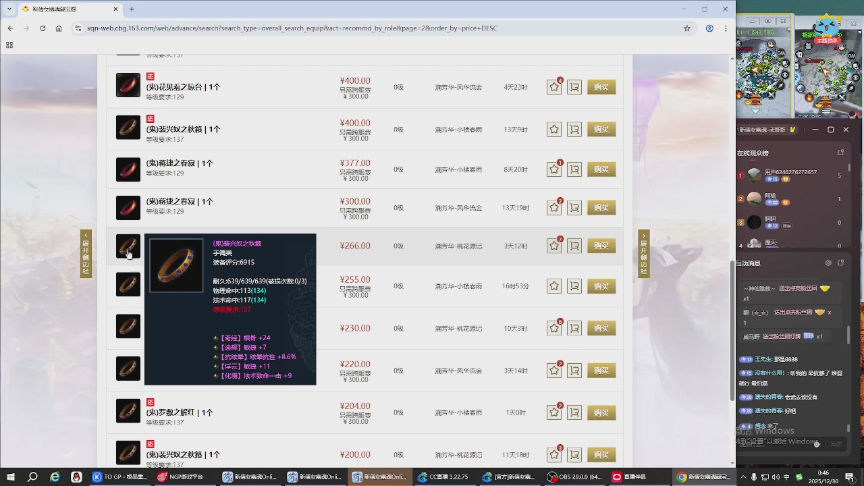Add ¥230.00 listing to shopping cart

point(574,329)
